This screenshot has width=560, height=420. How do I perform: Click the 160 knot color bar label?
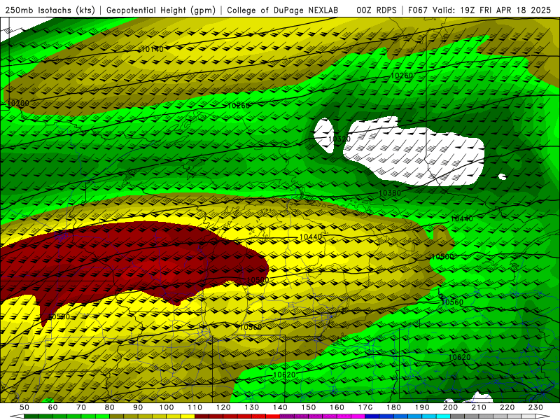337,407
